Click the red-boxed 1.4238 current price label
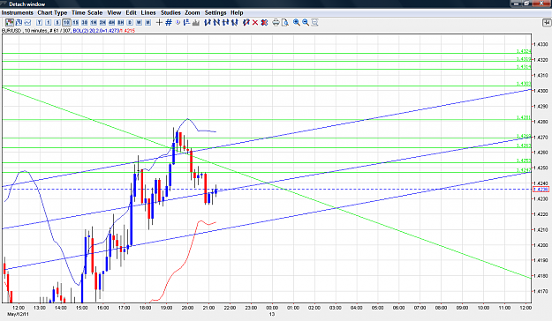 pos(541,190)
